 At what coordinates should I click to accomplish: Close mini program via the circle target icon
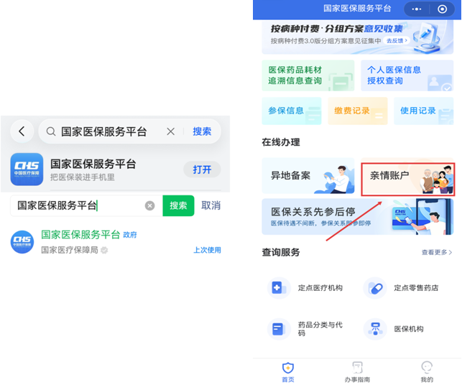(442, 9)
